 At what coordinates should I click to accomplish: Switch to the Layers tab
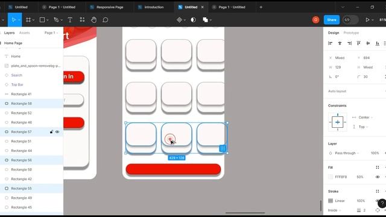pyautogui.click(x=10, y=33)
